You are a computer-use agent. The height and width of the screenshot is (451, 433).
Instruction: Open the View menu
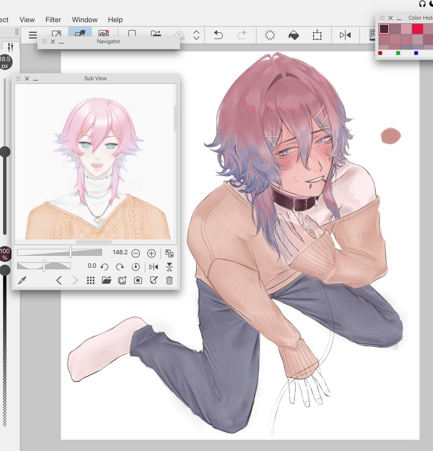[x=27, y=20]
